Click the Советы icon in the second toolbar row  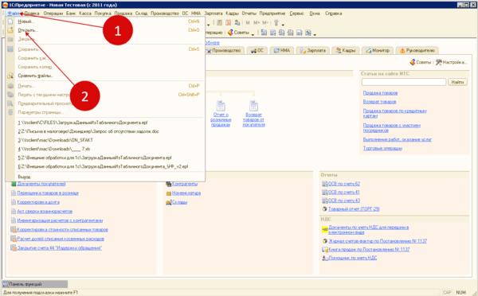[230, 33]
